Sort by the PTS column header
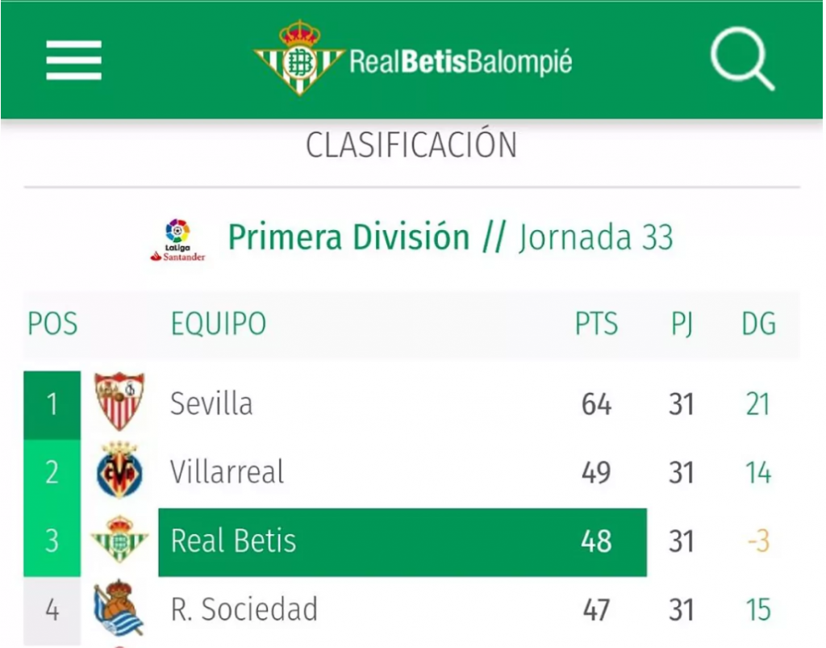This screenshot has height=648, width=826. tap(596, 324)
